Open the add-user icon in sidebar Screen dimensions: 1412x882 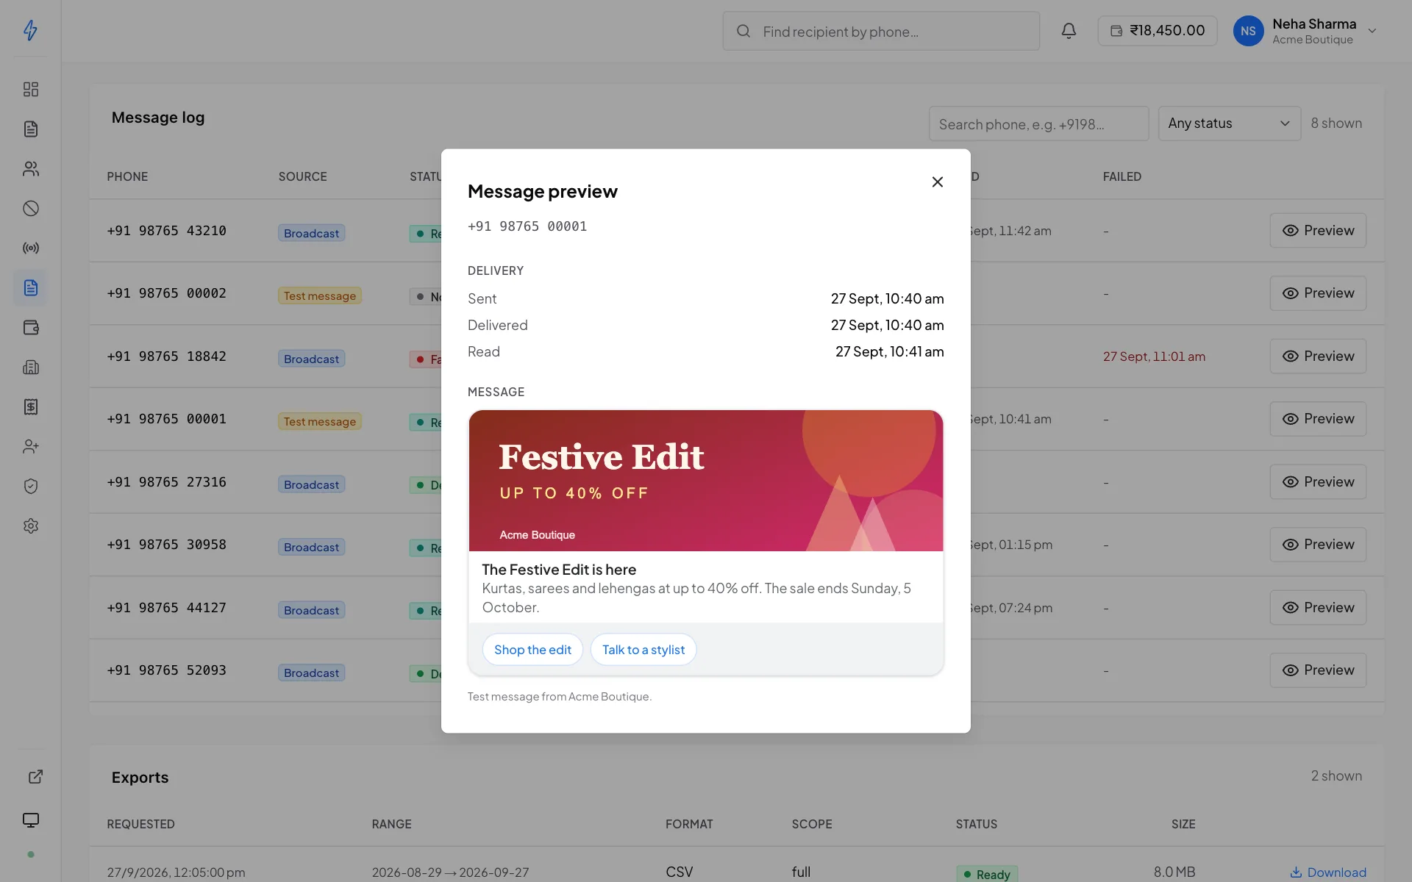click(30, 446)
